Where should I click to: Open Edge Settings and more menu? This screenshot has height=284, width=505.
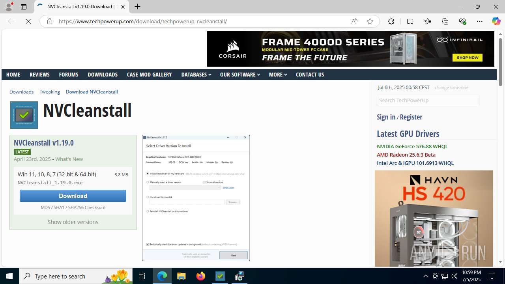[479, 21]
